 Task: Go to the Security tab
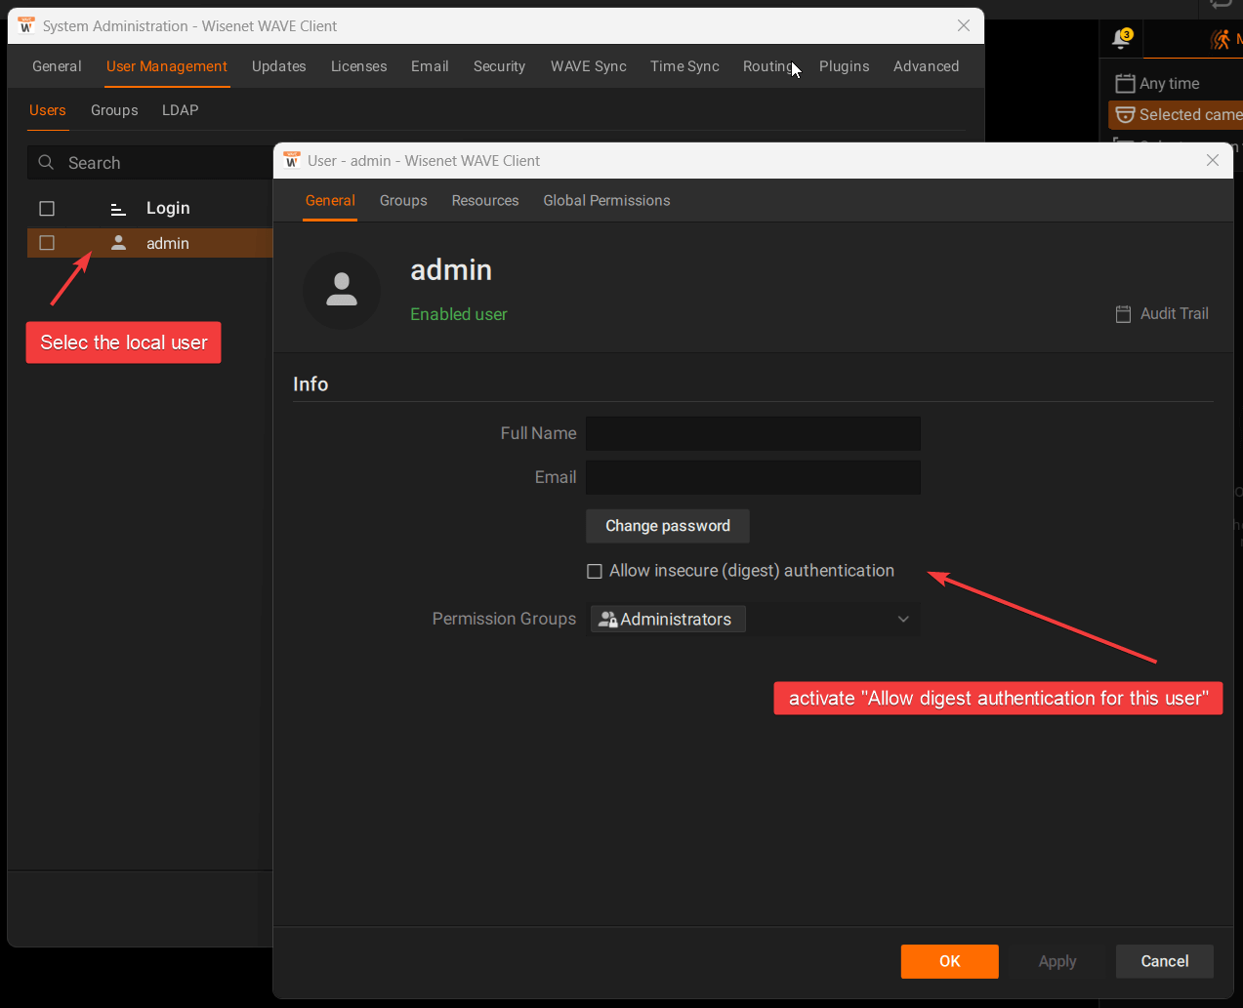tap(499, 66)
